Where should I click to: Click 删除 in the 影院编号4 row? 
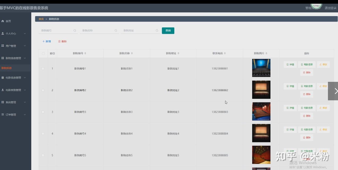click(x=307, y=138)
